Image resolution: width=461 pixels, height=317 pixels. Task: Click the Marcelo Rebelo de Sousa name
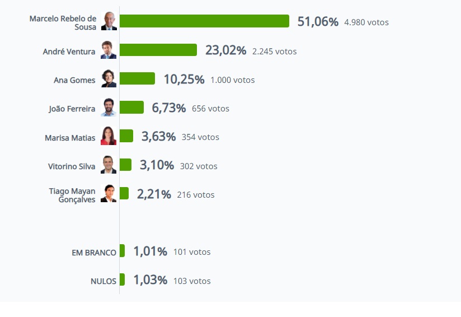tap(63, 22)
